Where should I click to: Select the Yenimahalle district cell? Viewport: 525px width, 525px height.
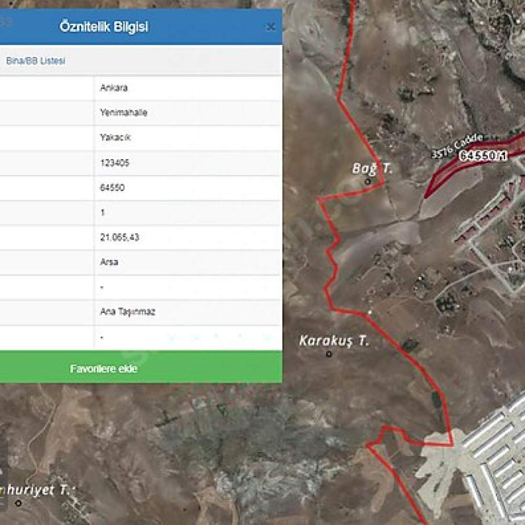(x=188, y=113)
